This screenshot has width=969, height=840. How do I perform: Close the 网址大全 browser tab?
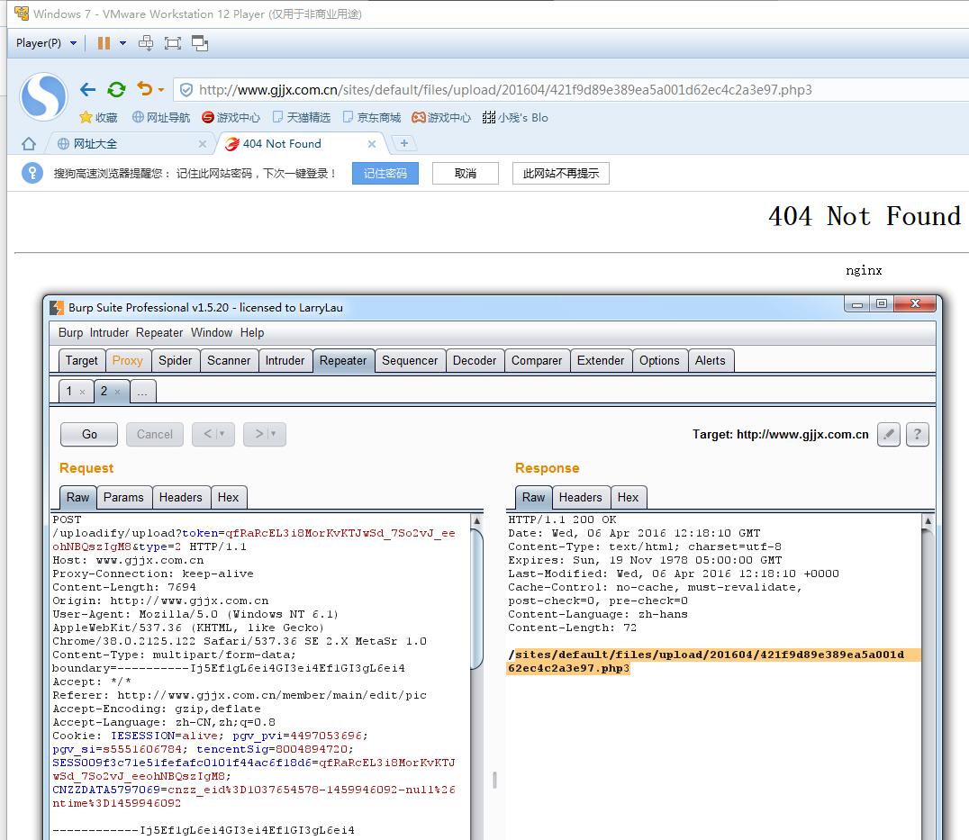point(202,144)
